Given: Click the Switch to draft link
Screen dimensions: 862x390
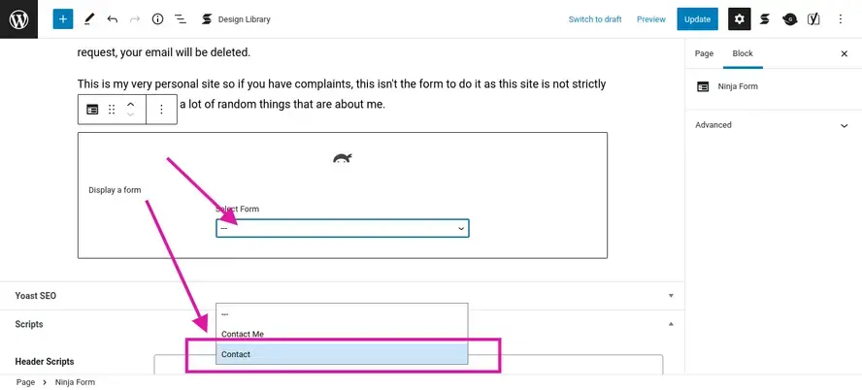Looking at the screenshot, I should point(595,19).
